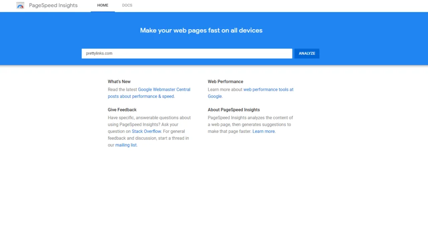Click the blue ANALYZE button beside the input
428x240 pixels.
[x=306, y=53]
